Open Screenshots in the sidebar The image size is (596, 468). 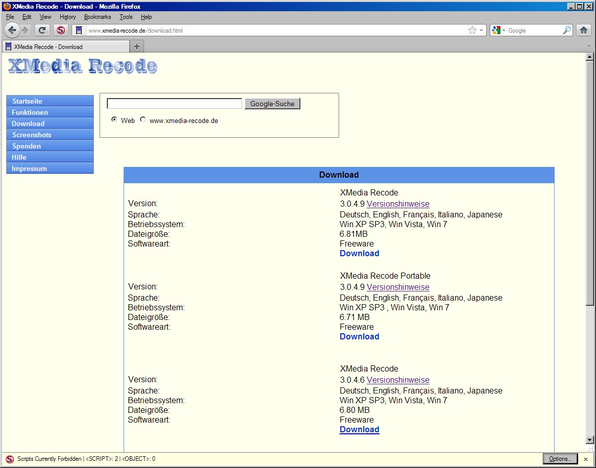coord(50,134)
